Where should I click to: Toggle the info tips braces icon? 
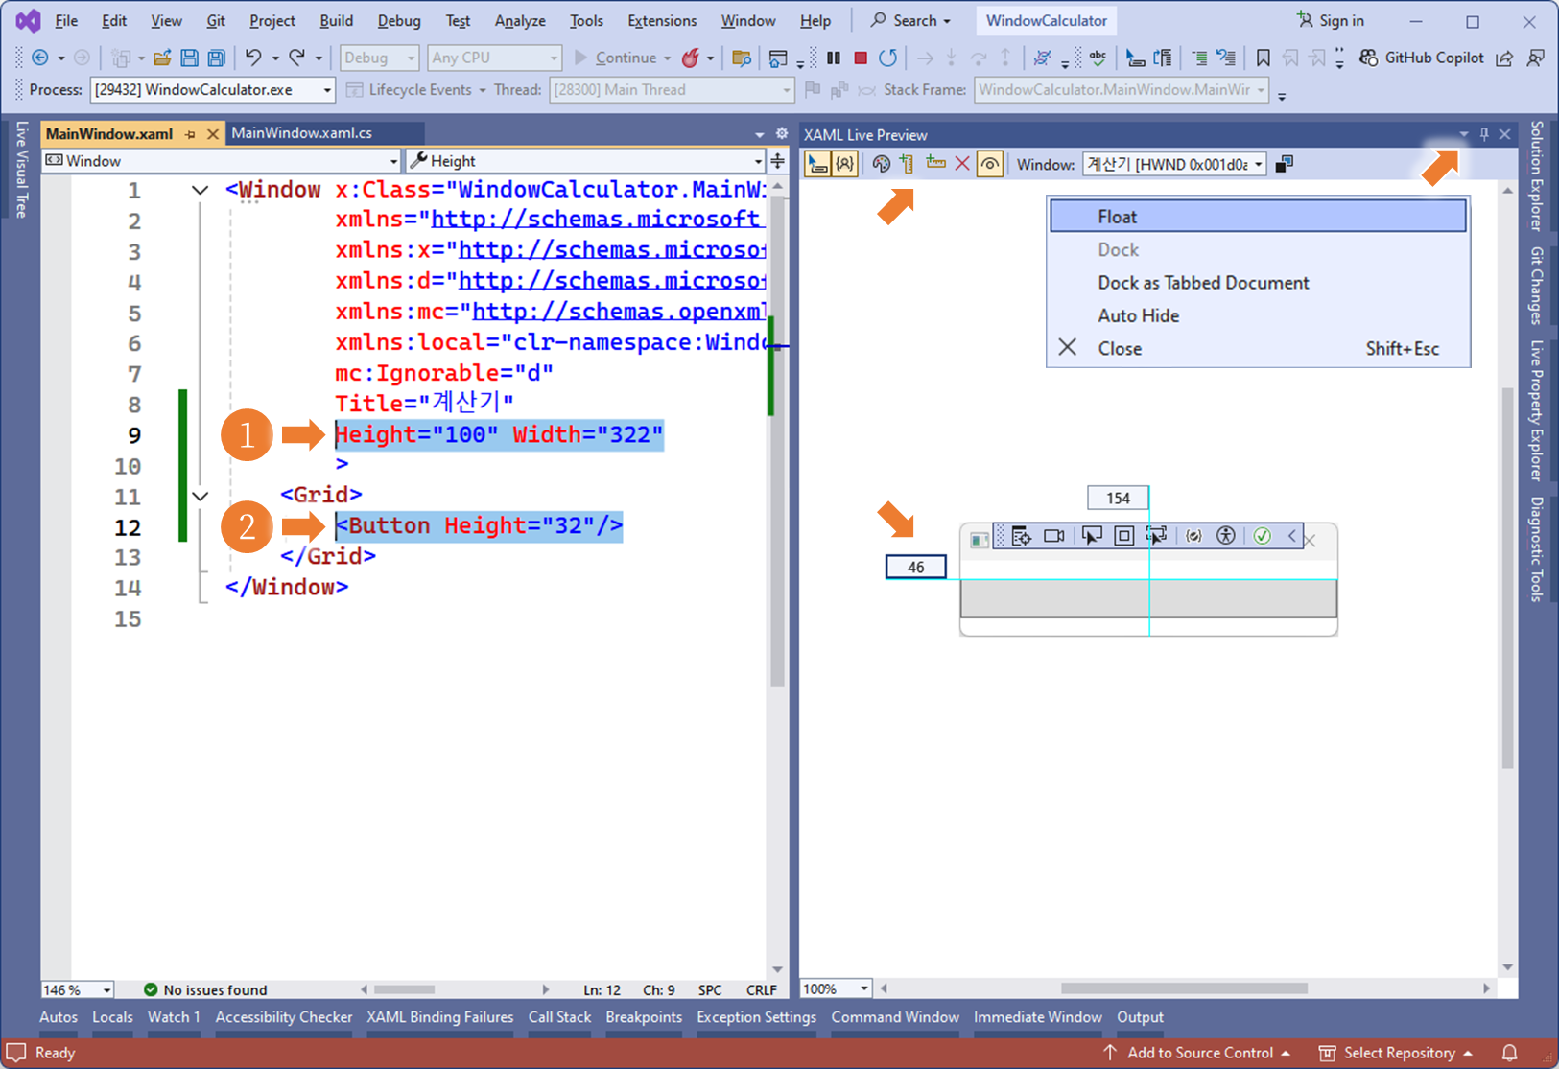tap(844, 164)
